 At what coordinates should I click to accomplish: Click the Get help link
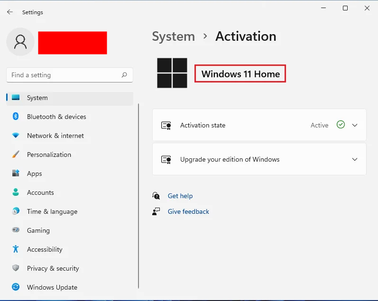click(x=180, y=196)
